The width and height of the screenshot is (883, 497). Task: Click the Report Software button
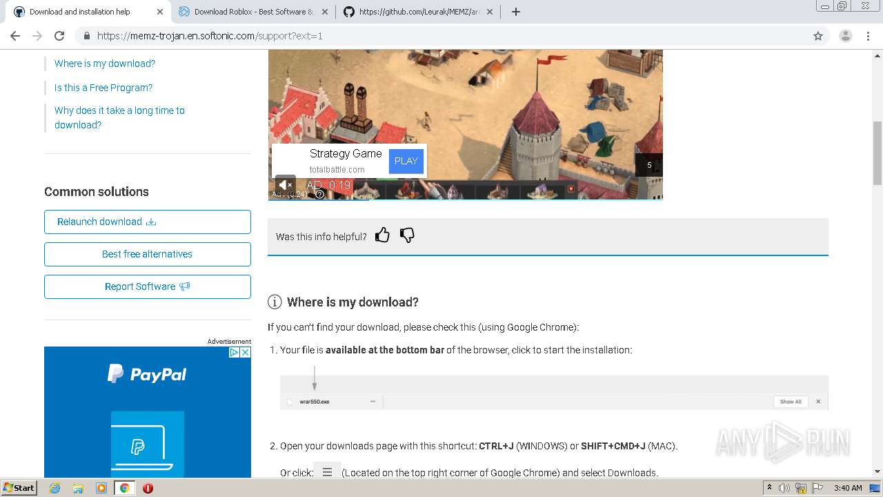tap(148, 286)
